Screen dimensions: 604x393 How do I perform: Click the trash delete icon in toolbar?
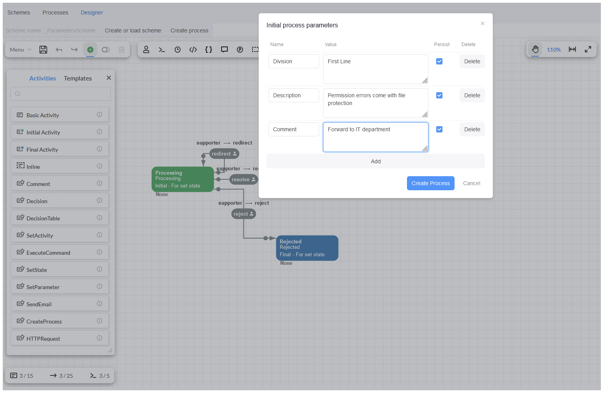point(122,50)
